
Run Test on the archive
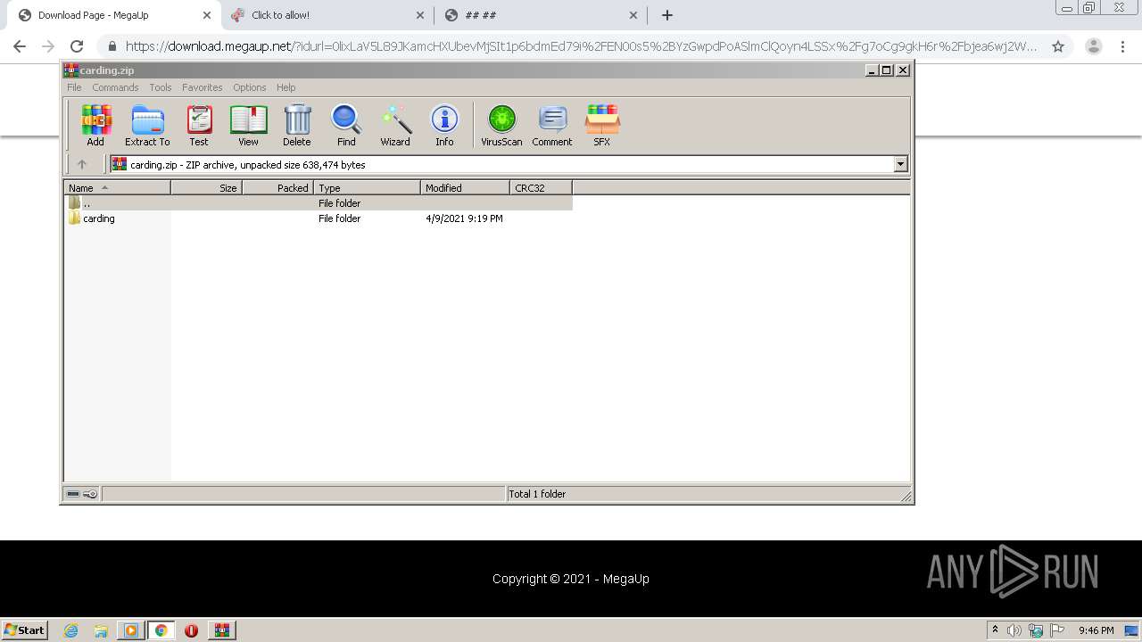point(199,125)
